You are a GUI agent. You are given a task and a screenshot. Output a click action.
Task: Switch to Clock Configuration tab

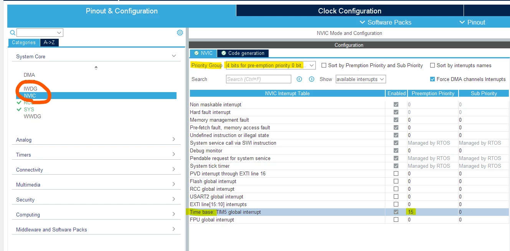(350, 11)
